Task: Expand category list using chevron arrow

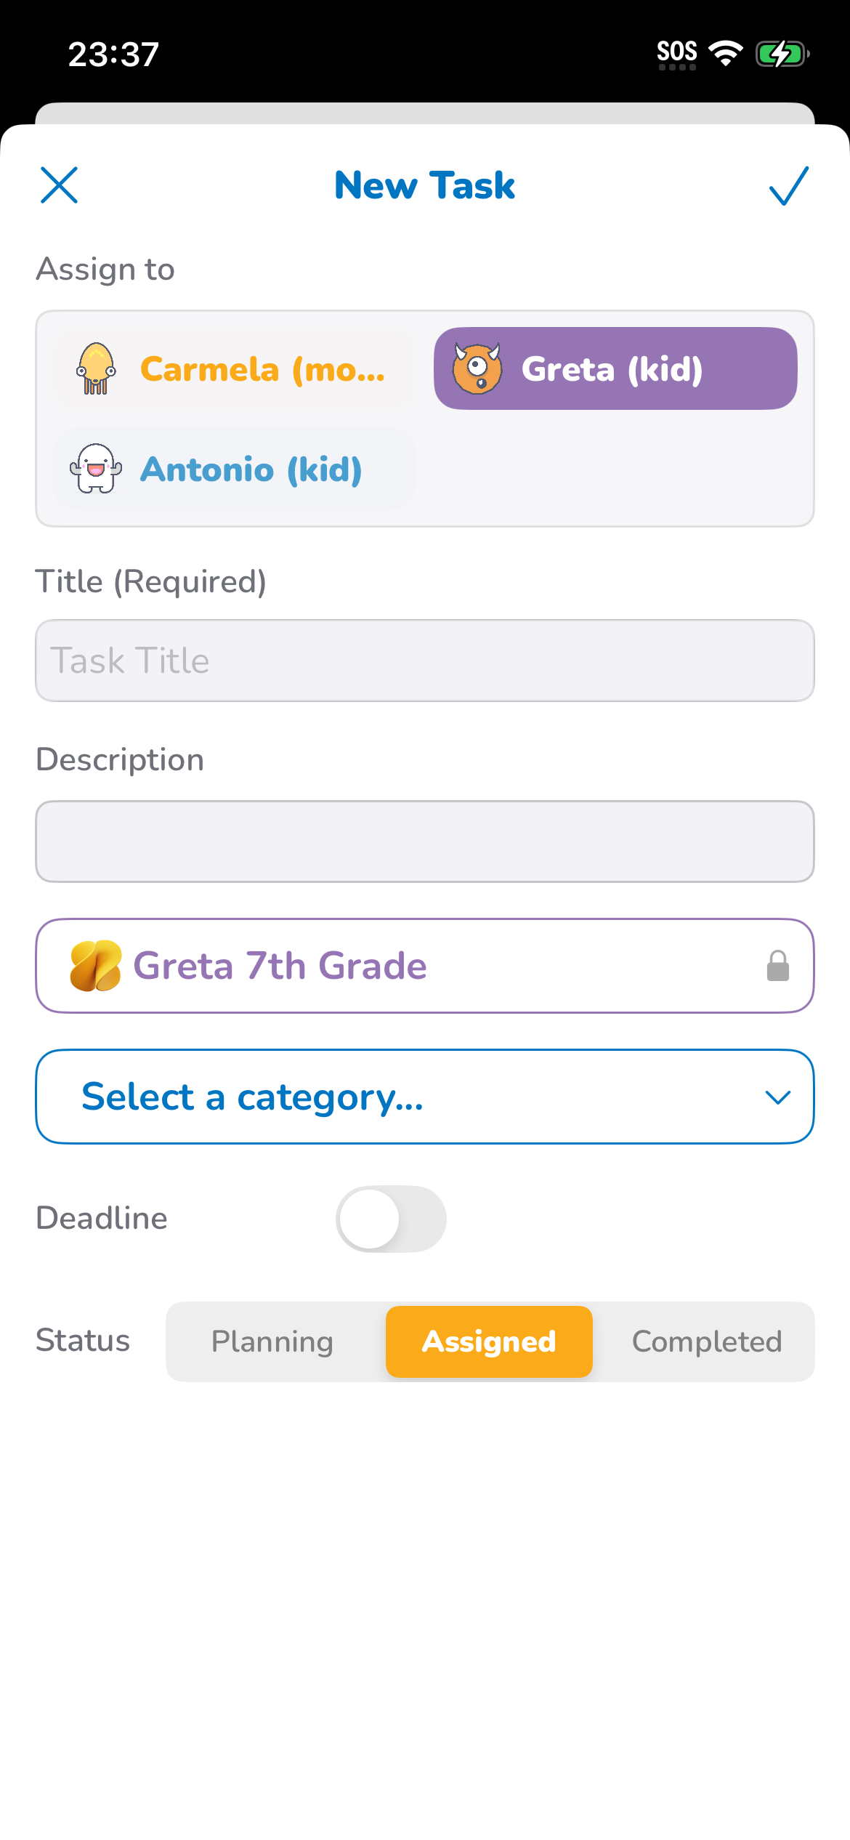Action: tap(777, 1097)
